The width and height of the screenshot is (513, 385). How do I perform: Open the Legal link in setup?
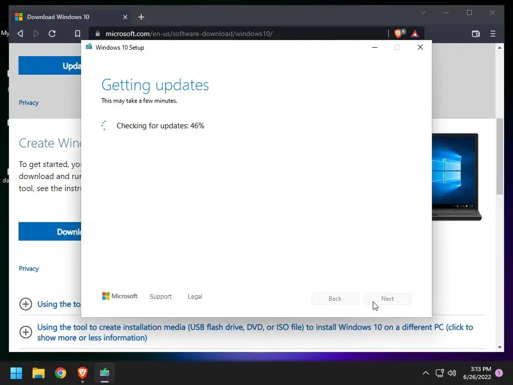click(x=195, y=297)
